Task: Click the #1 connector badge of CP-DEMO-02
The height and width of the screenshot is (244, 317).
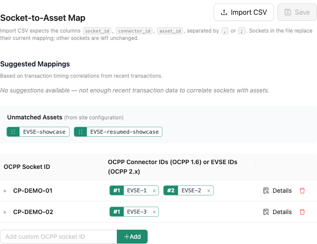Action: [x=117, y=212]
